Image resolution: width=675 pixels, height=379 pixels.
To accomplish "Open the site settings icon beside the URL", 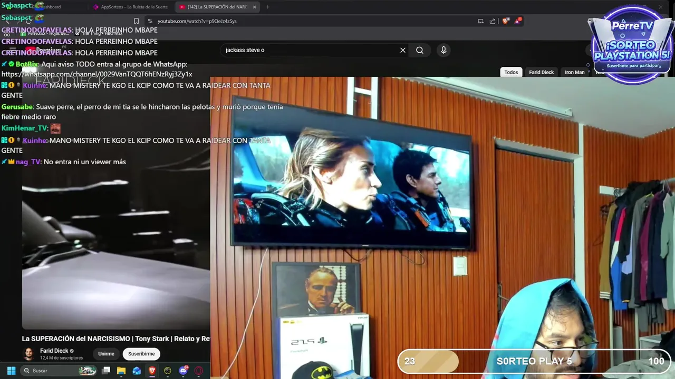I will pos(150,21).
